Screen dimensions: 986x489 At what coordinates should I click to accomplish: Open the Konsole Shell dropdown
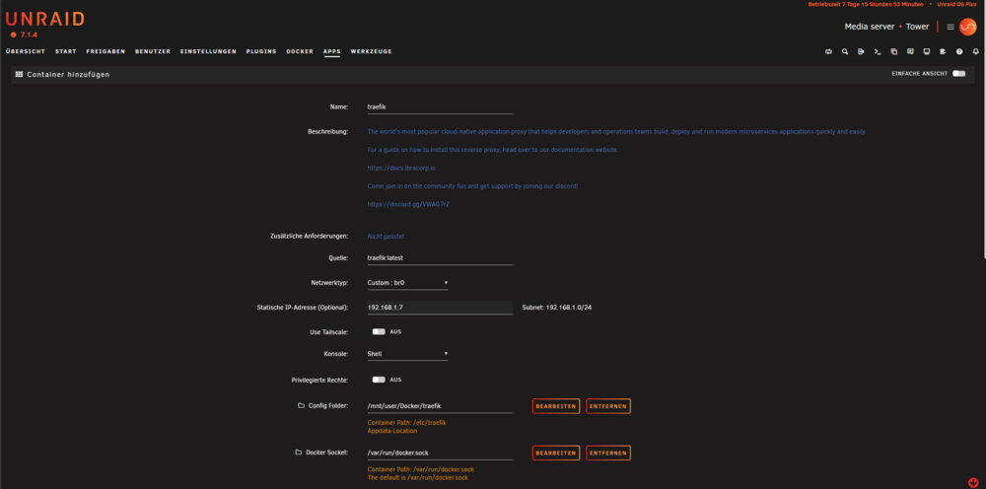tap(407, 354)
